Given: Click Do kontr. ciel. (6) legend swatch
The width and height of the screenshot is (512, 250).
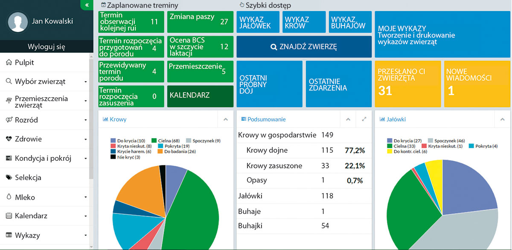Looking at the screenshot, I should [x=390, y=151].
